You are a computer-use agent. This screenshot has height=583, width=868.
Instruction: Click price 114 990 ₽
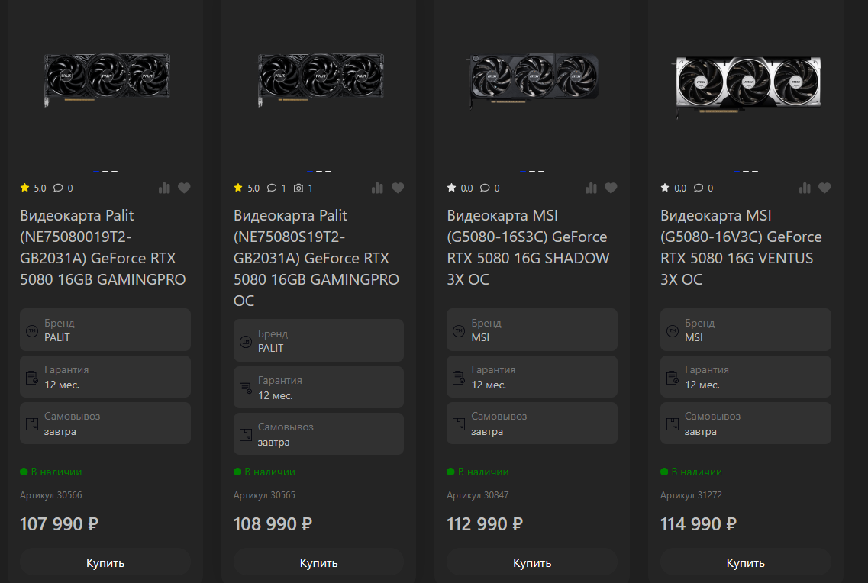point(699,523)
